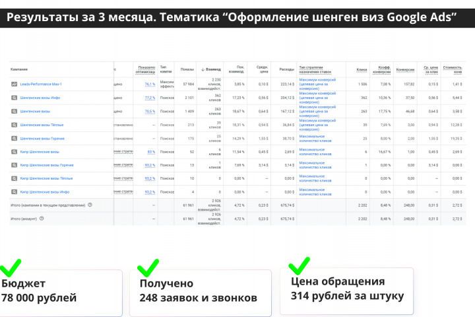475x317 pixels.
Task: Click the search icon beside Кипр Шенгенские визы Тёплые
Action: coord(15,178)
